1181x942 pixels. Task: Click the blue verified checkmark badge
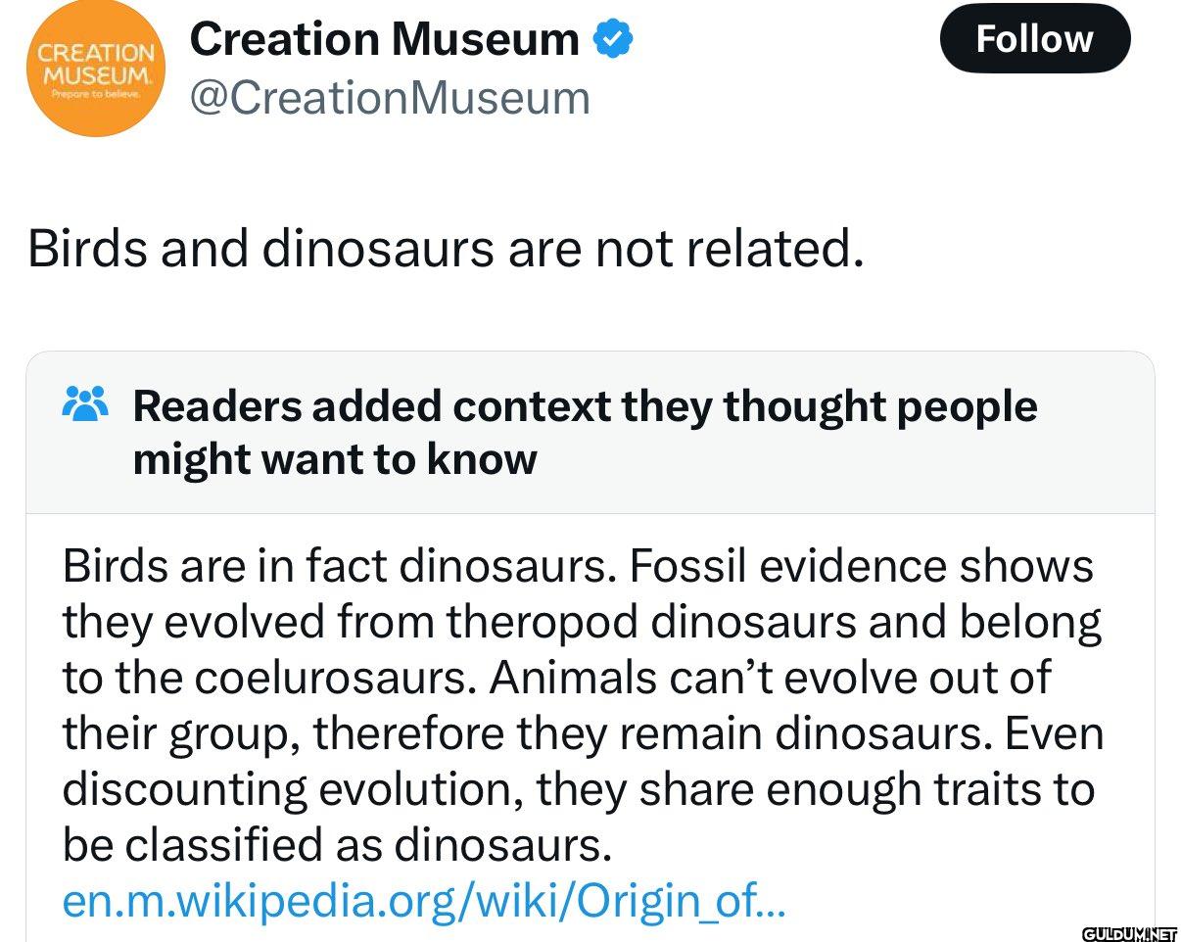pyautogui.click(x=614, y=39)
